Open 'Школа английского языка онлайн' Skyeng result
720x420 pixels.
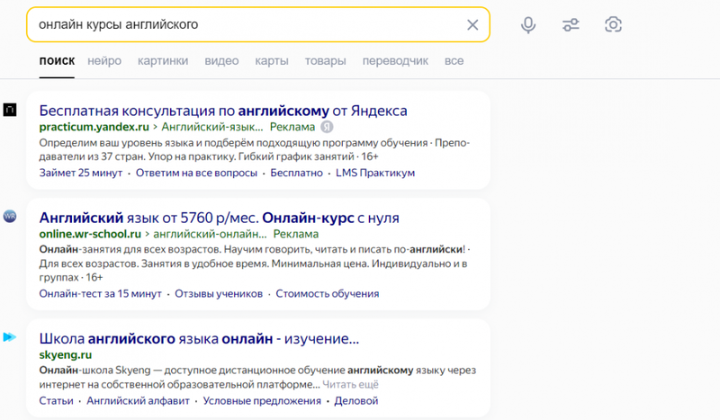[199, 339]
